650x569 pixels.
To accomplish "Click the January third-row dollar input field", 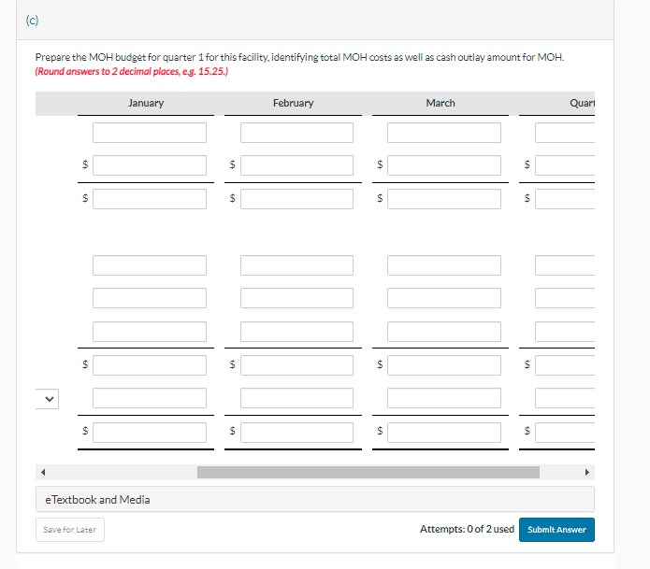I will 150,199.
